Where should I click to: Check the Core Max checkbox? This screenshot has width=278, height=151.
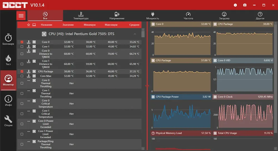click(x=22, y=76)
